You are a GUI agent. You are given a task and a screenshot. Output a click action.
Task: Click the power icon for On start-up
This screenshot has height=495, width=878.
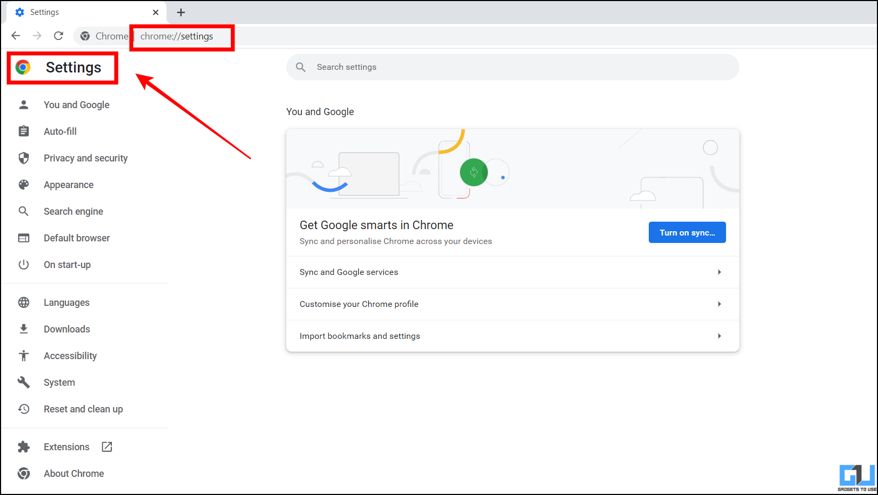pyautogui.click(x=23, y=265)
